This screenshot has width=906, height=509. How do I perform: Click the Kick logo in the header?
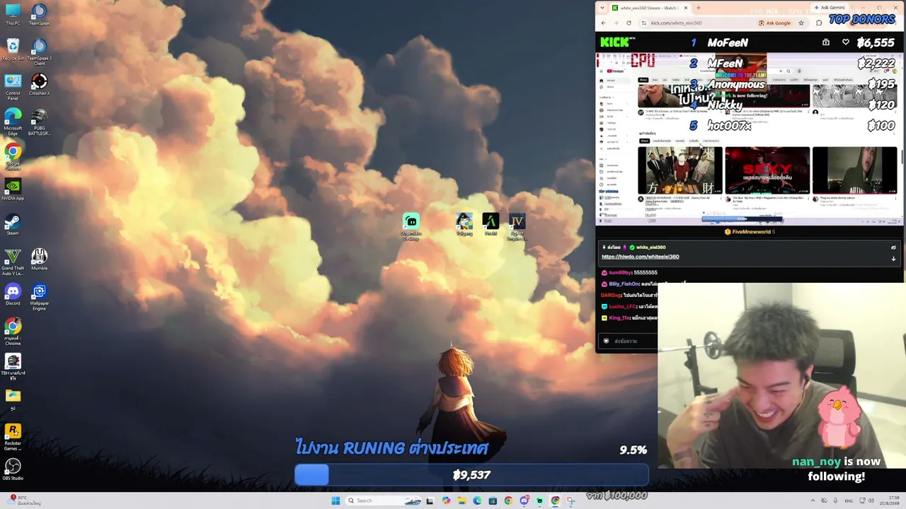pyautogui.click(x=617, y=42)
